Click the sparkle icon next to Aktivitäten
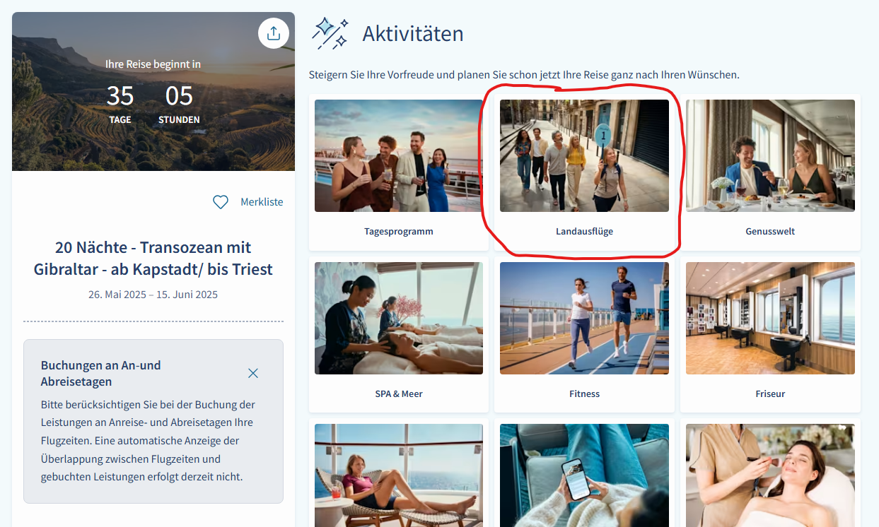The width and height of the screenshot is (879, 527). pos(330,33)
